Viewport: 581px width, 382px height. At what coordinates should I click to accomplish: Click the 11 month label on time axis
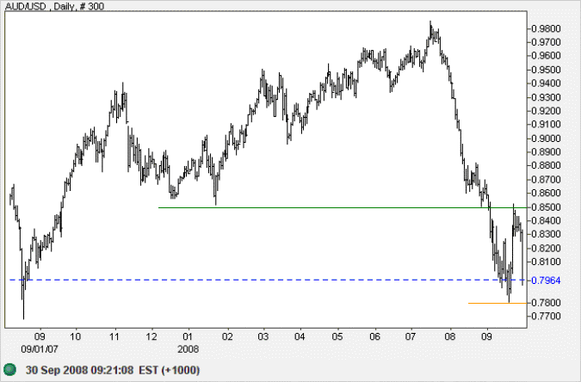(x=114, y=336)
